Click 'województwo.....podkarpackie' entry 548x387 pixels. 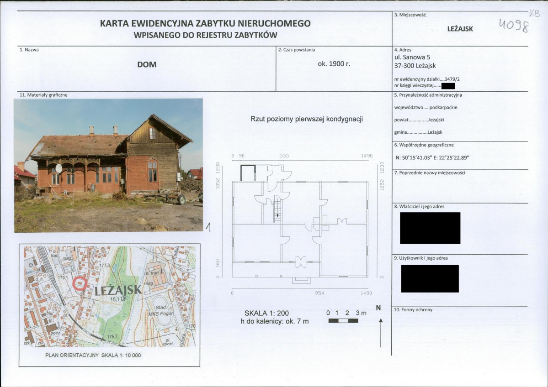[426, 108]
